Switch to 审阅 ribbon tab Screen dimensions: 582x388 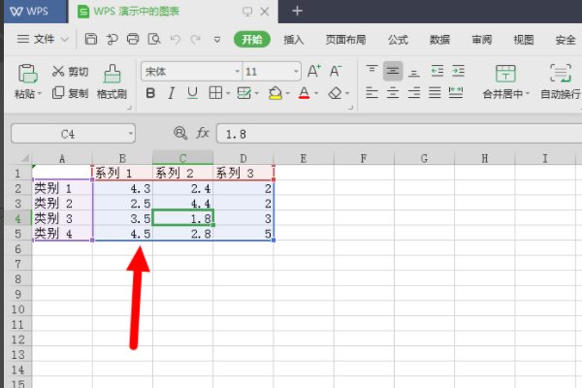pyautogui.click(x=481, y=40)
